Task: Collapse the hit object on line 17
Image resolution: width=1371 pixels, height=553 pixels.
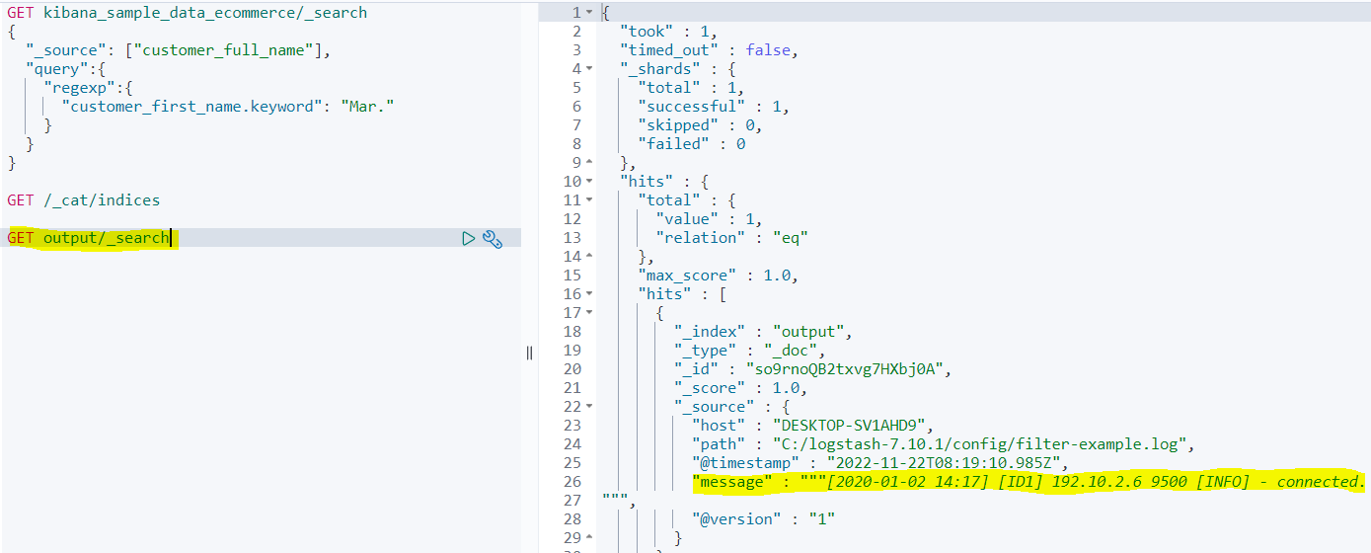Action: click(x=590, y=313)
